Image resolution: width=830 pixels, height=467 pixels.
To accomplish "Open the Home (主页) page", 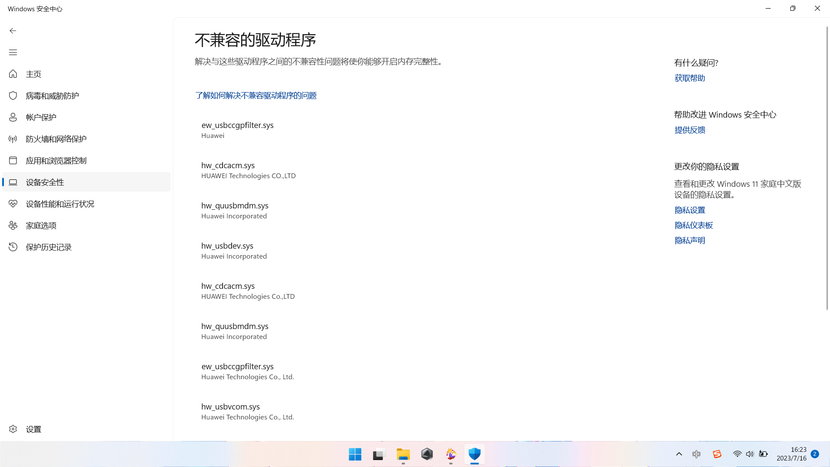I will 33,74.
